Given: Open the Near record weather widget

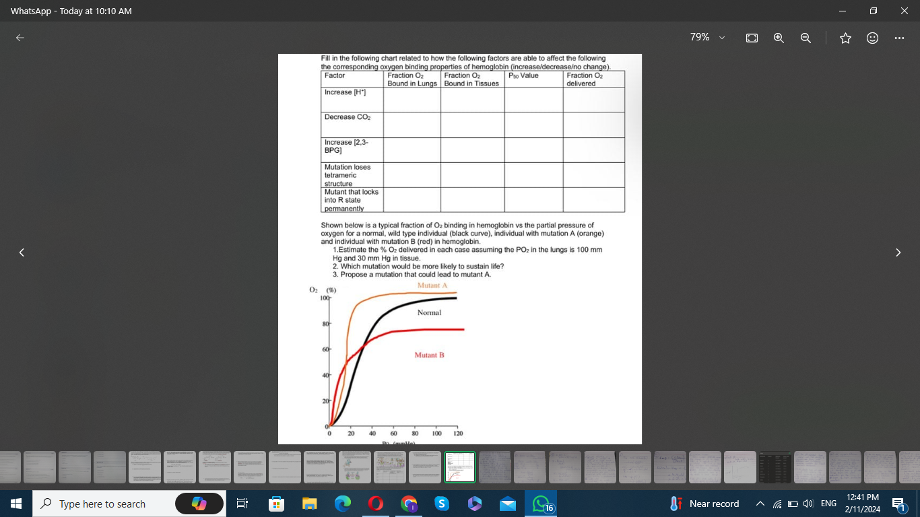Looking at the screenshot, I should point(704,504).
